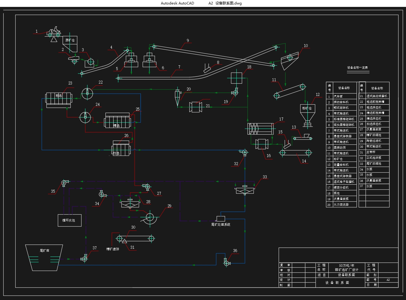Click '沃曼渣浆泵' in table row 36
Viewport: 406px width, 300px height.
click(x=374, y=181)
